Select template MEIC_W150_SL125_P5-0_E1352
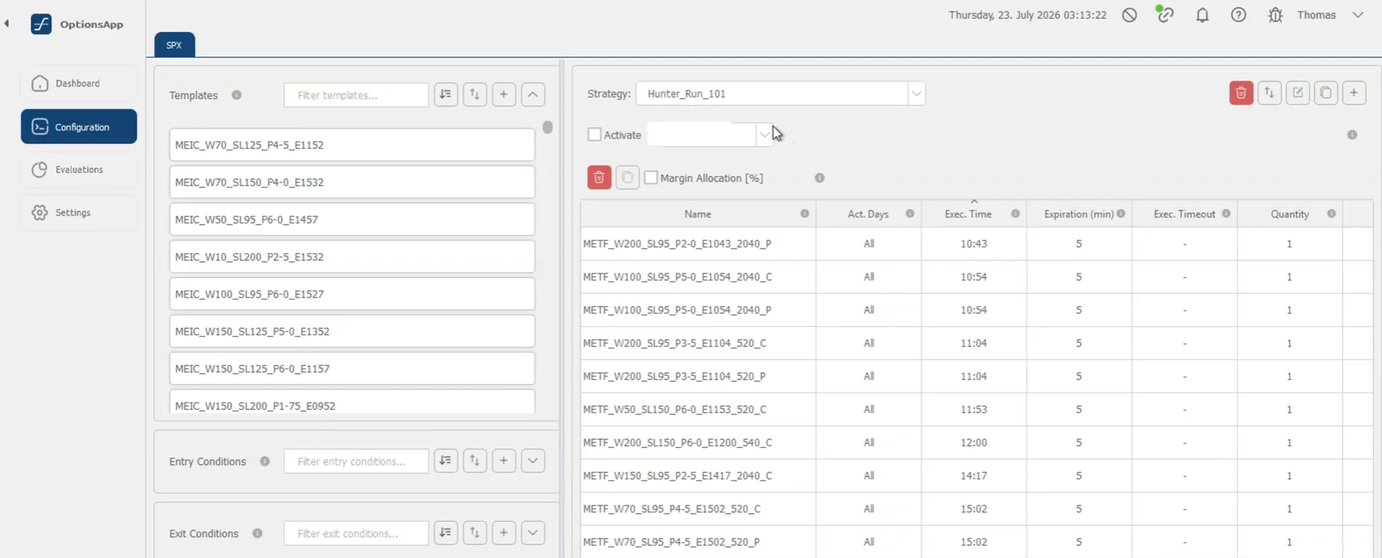 click(352, 331)
